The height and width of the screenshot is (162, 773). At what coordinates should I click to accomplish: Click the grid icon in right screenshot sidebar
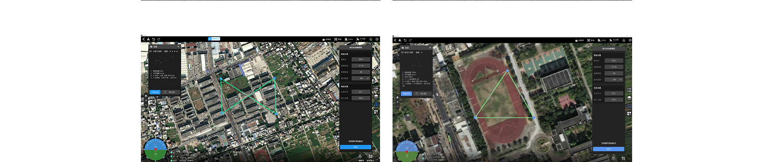(629, 114)
